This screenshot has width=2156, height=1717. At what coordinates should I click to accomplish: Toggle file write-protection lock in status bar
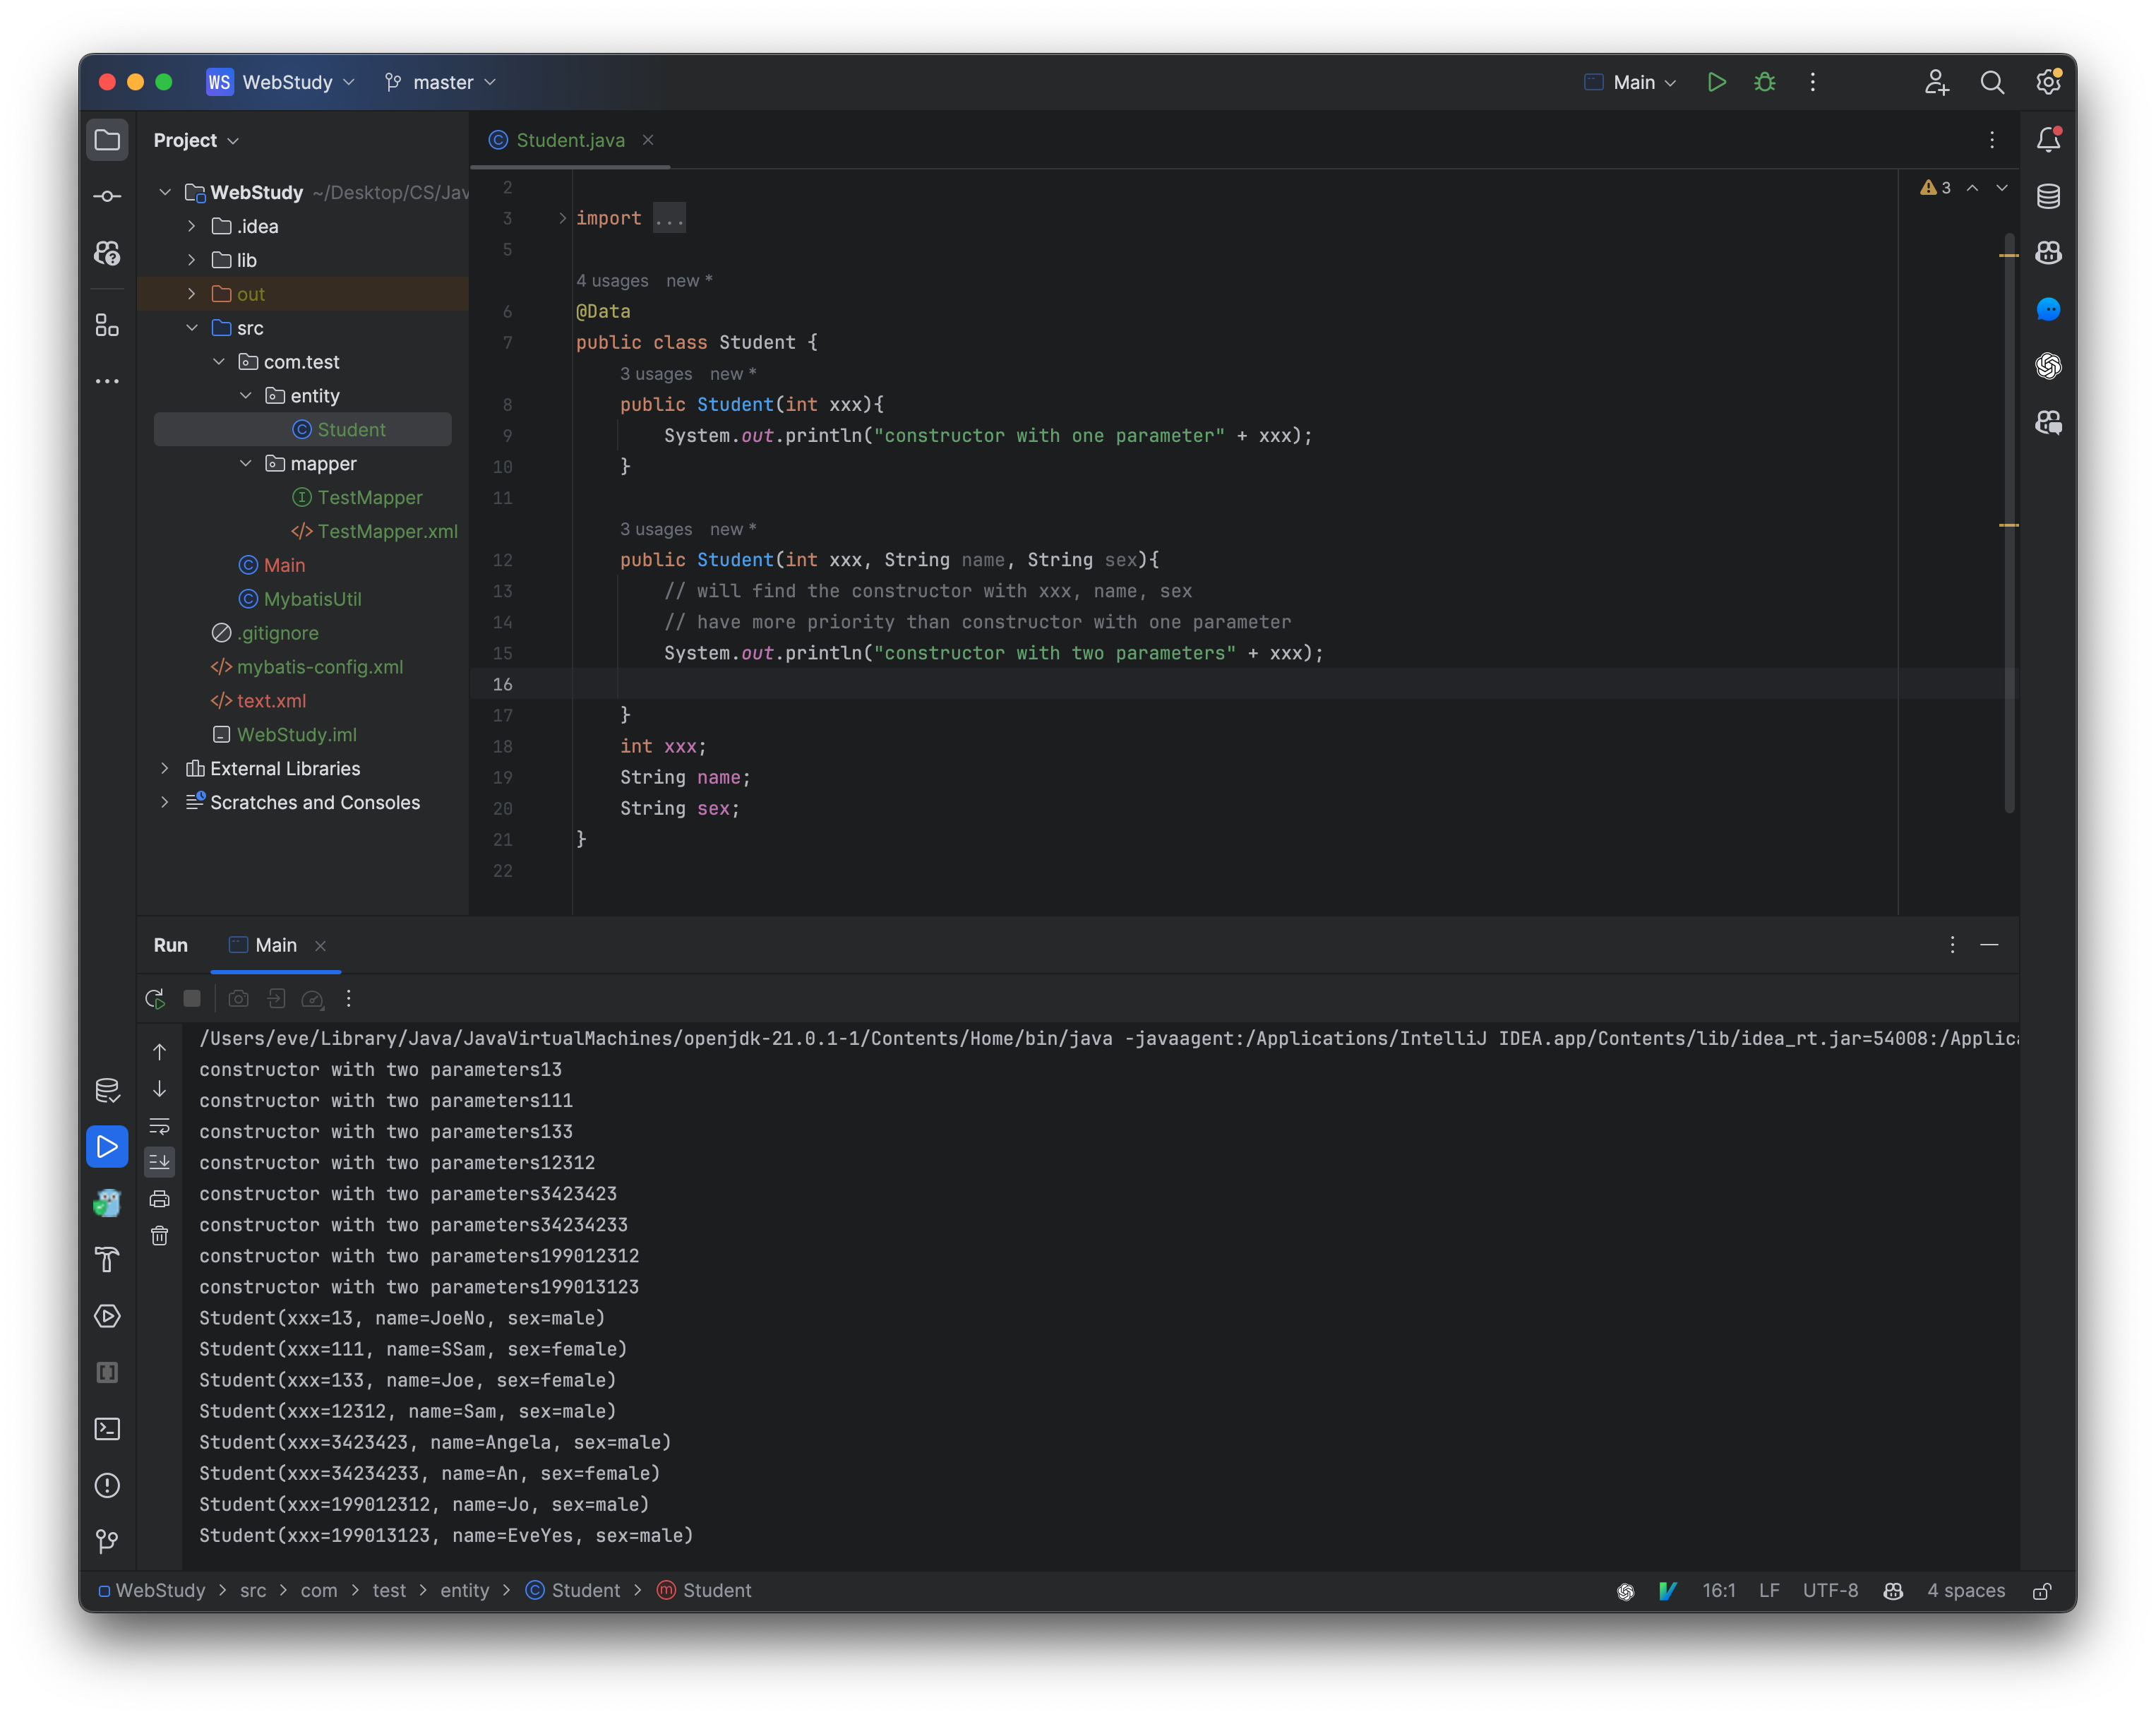(2043, 1590)
